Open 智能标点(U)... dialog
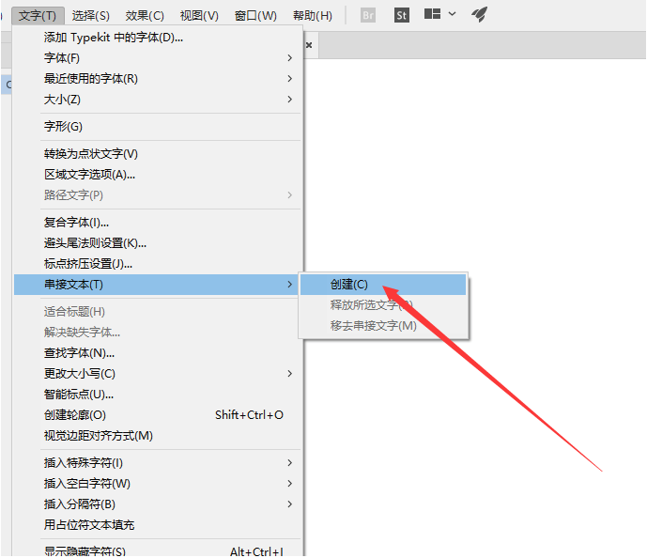Image resolution: width=647 pixels, height=558 pixels. pyautogui.click(x=158, y=395)
